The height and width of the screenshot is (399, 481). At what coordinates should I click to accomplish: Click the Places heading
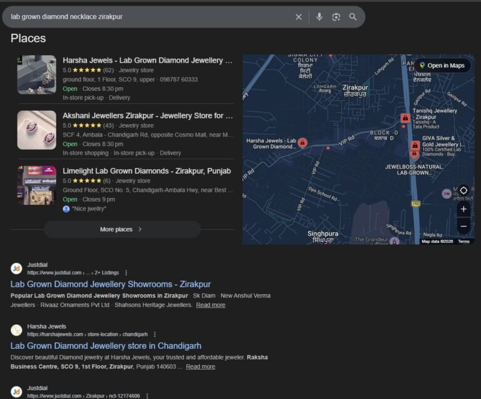pos(28,38)
